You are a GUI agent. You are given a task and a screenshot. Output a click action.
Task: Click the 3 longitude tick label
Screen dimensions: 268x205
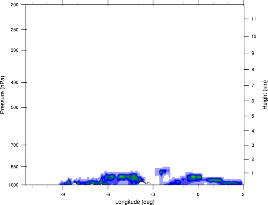pos(243,194)
